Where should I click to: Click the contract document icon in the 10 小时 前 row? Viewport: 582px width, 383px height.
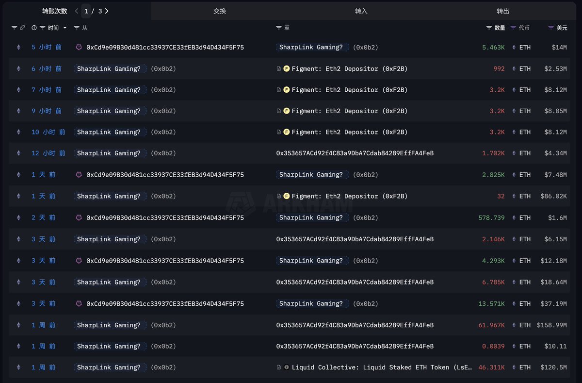click(279, 132)
